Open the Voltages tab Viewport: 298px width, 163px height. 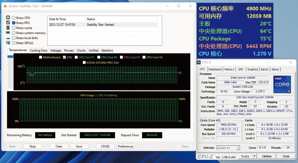56,51
